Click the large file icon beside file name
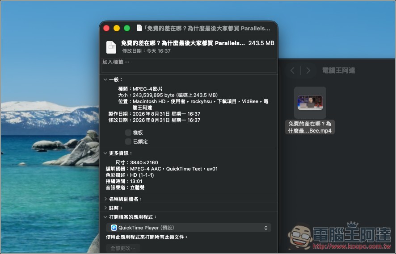The width and height of the screenshot is (396, 254). 111,47
